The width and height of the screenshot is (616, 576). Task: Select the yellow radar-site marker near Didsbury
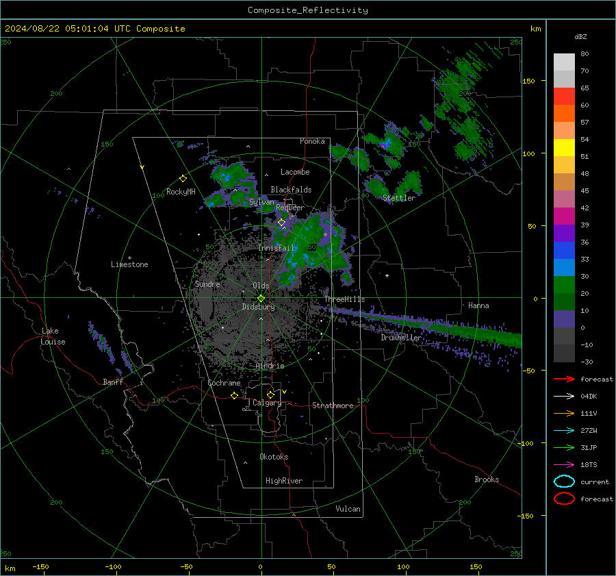tap(261, 299)
